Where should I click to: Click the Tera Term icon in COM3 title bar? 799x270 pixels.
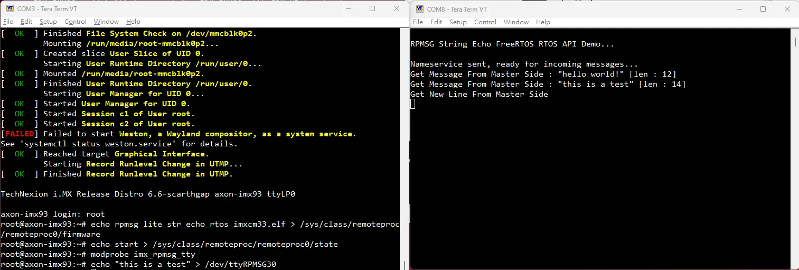pos(10,8)
